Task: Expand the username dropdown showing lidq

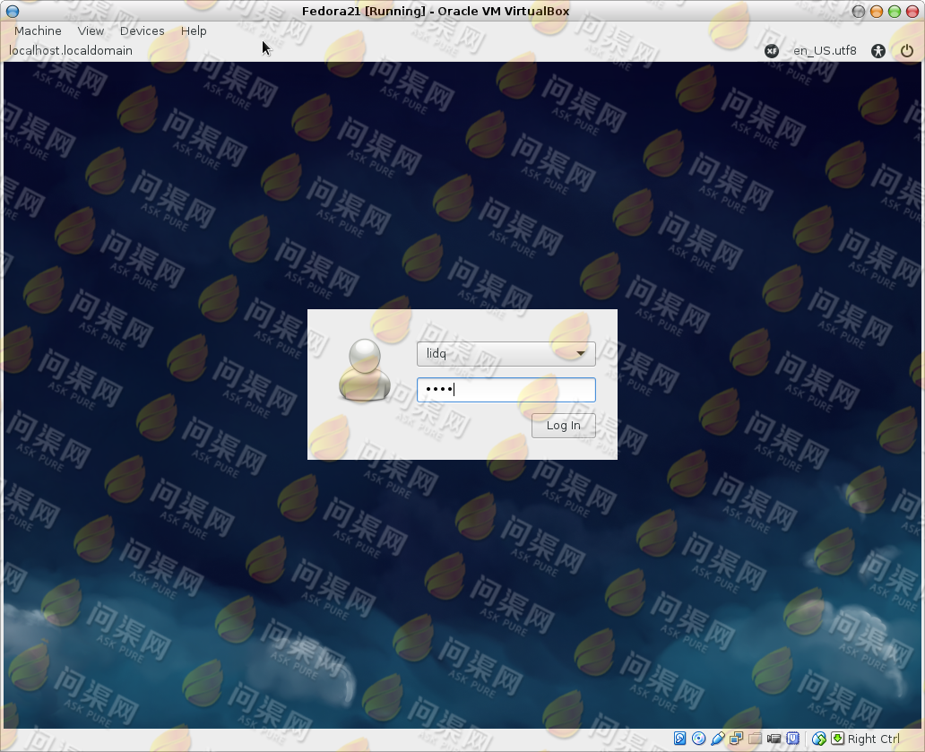Action: tap(506, 353)
